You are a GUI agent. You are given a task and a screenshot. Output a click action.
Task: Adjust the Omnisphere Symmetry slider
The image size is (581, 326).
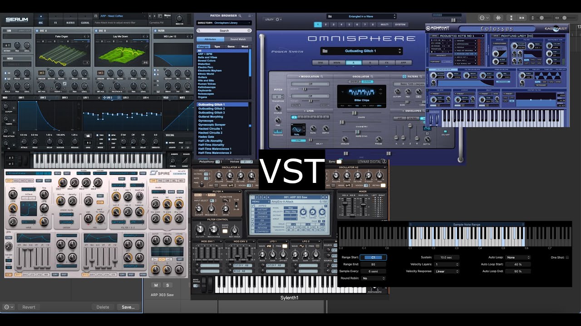[x=342, y=122]
